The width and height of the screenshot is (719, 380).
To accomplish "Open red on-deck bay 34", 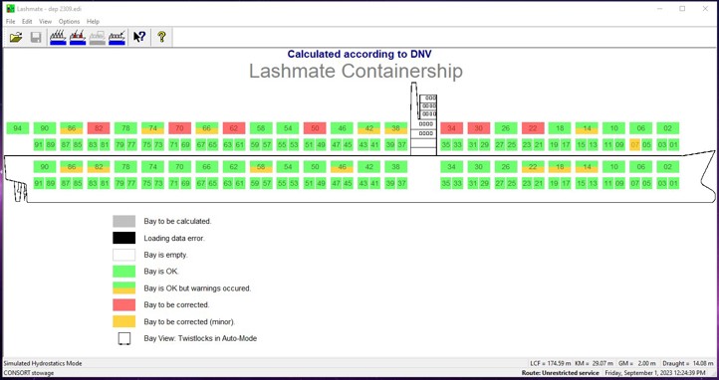I will click(452, 128).
